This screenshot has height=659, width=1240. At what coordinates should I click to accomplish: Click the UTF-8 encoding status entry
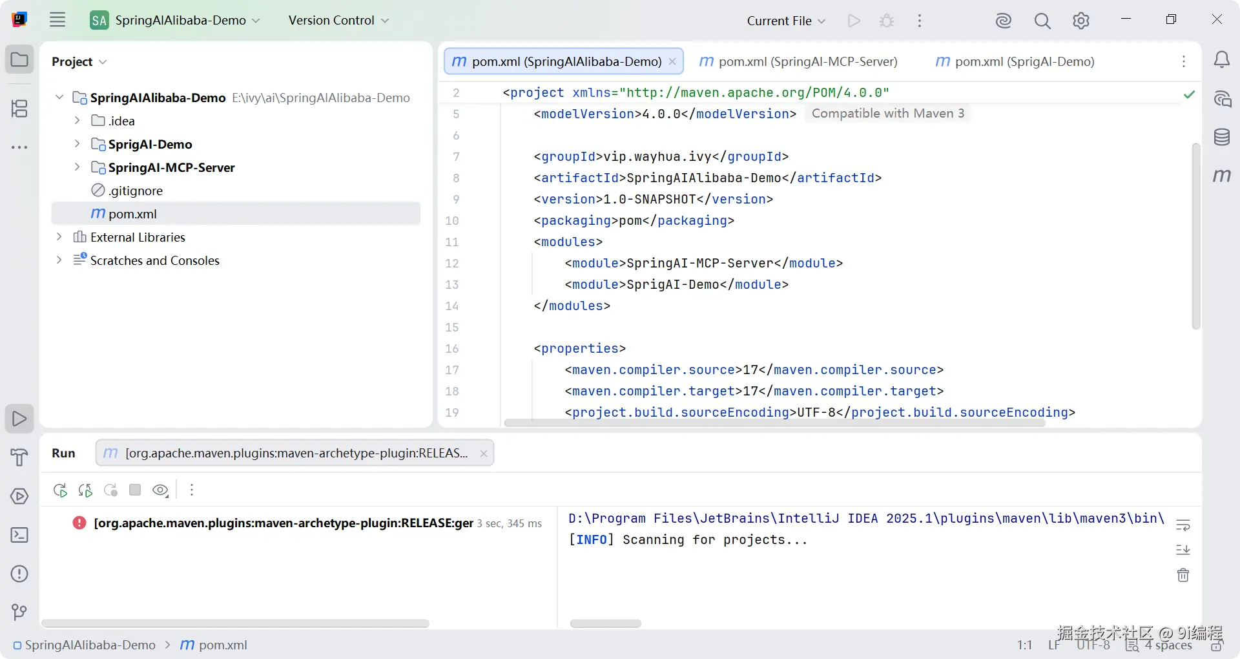click(1093, 645)
